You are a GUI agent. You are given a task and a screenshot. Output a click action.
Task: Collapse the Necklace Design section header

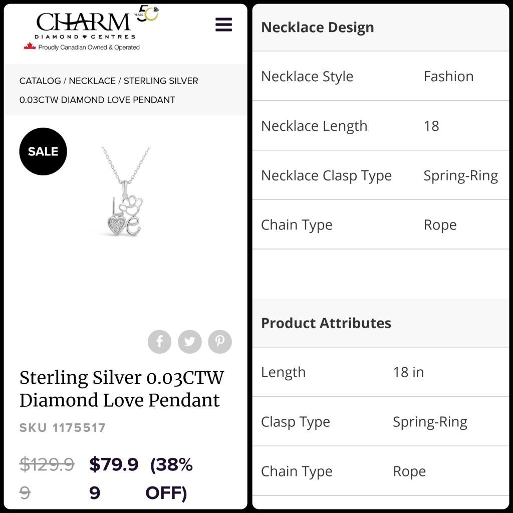coord(318,27)
